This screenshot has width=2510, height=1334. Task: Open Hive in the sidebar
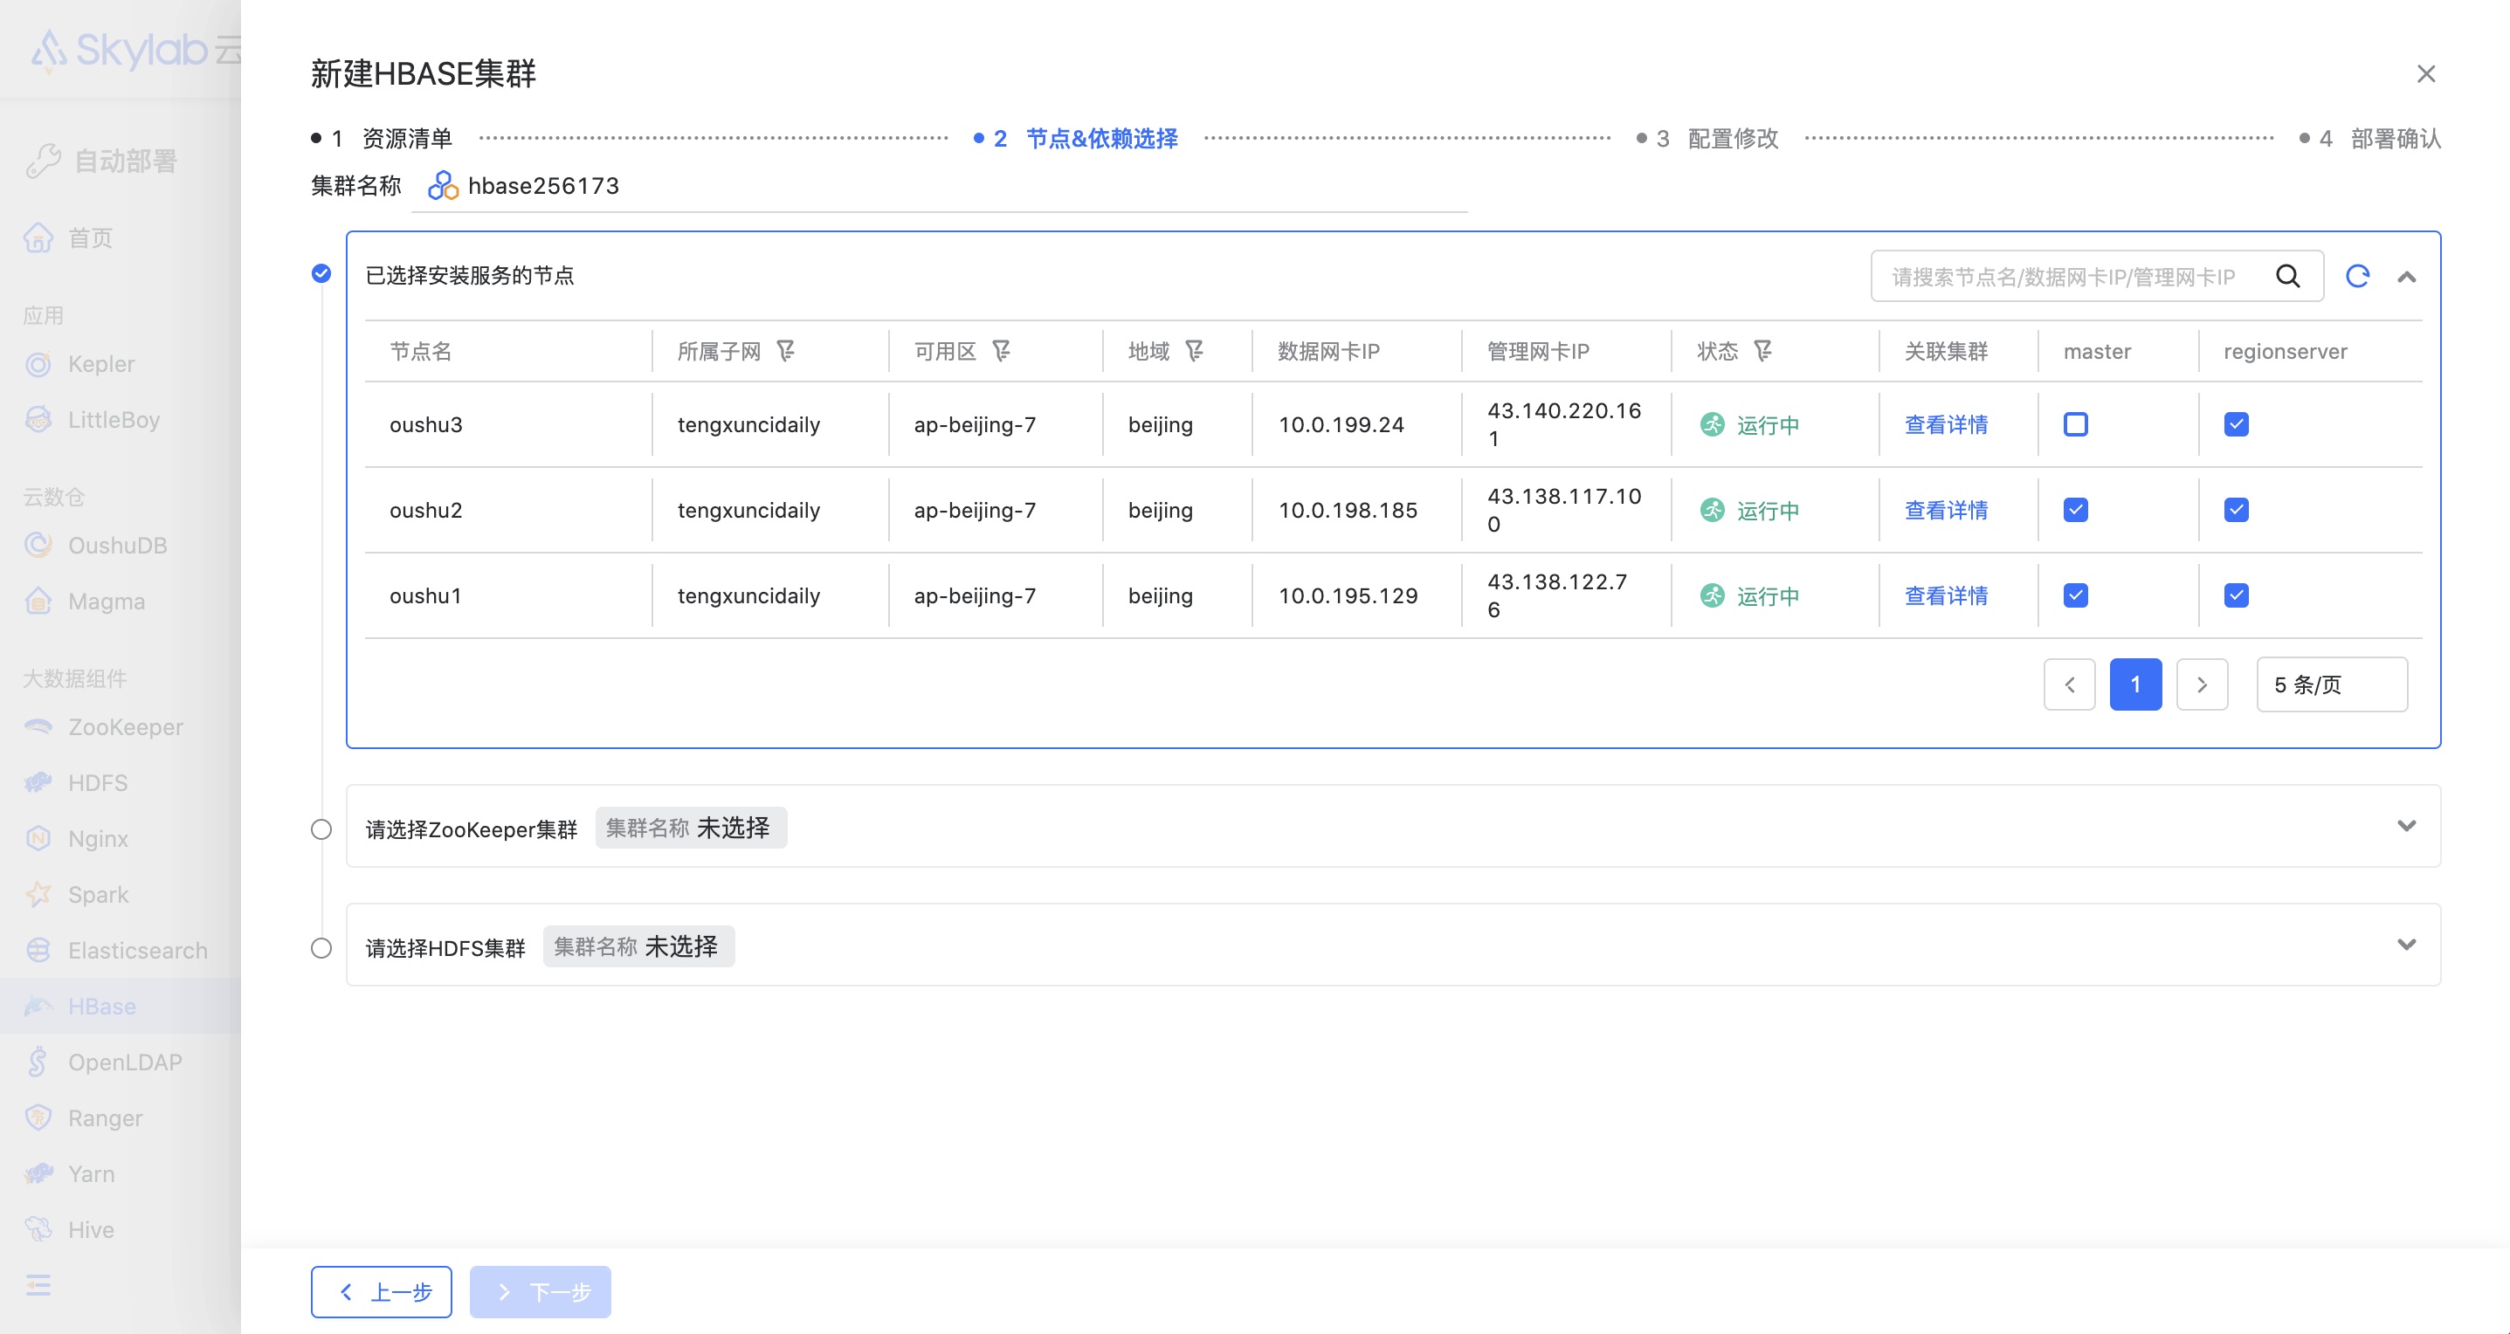(x=91, y=1230)
